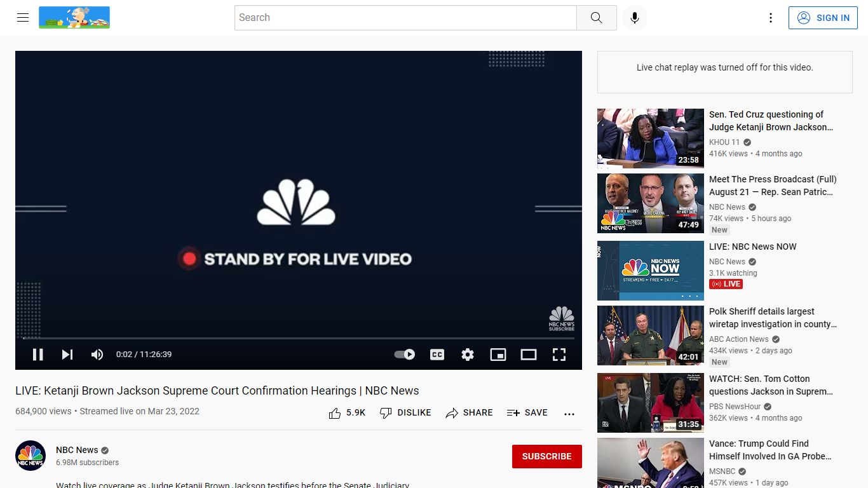868x488 pixels.
Task: Focus the Search input field
Action: (405, 18)
